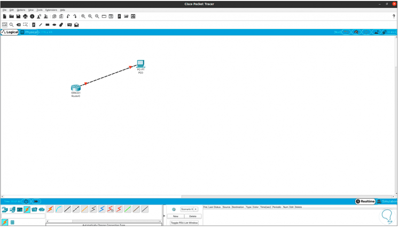Screen dimensions: 398x227
Task: Pick the automatic connection cable
Action: pos(50,209)
